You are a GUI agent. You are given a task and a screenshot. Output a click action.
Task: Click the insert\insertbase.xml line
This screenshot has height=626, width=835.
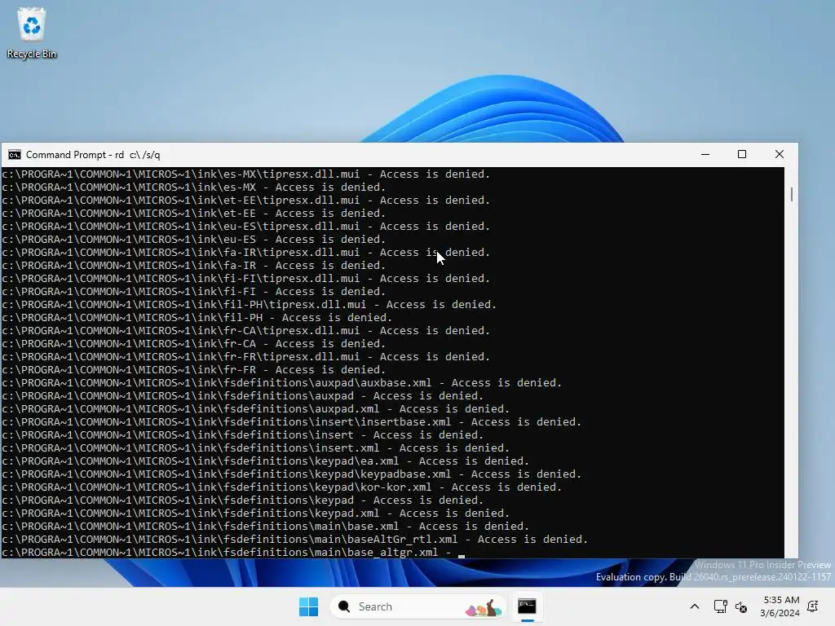[291, 422]
